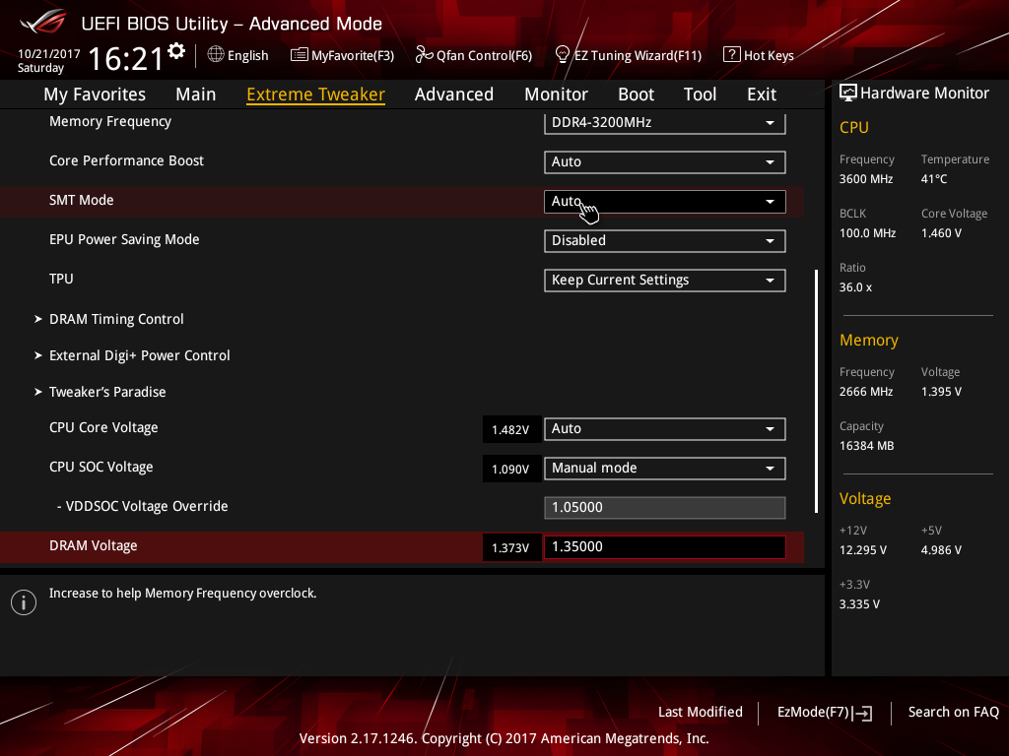Select the Extreme Tweaker tab
1009x756 pixels.
[316, 94]
